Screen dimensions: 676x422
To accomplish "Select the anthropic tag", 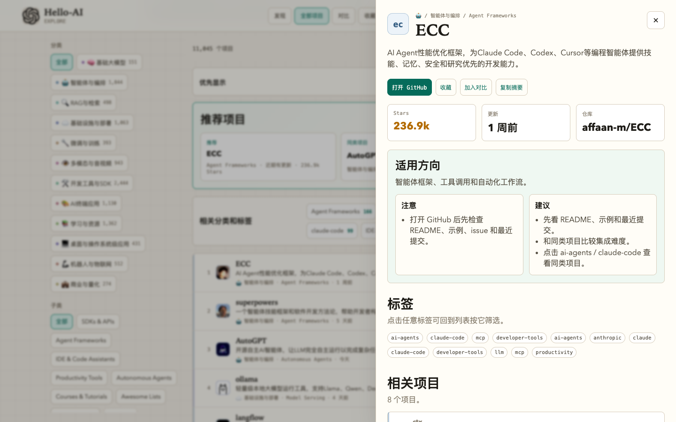I will [x=607, y=338].
